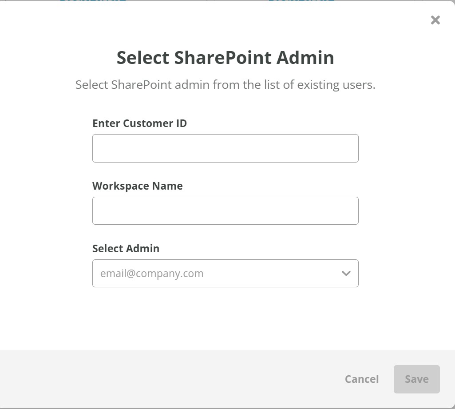Open the Download link on the right

[302, 2]
